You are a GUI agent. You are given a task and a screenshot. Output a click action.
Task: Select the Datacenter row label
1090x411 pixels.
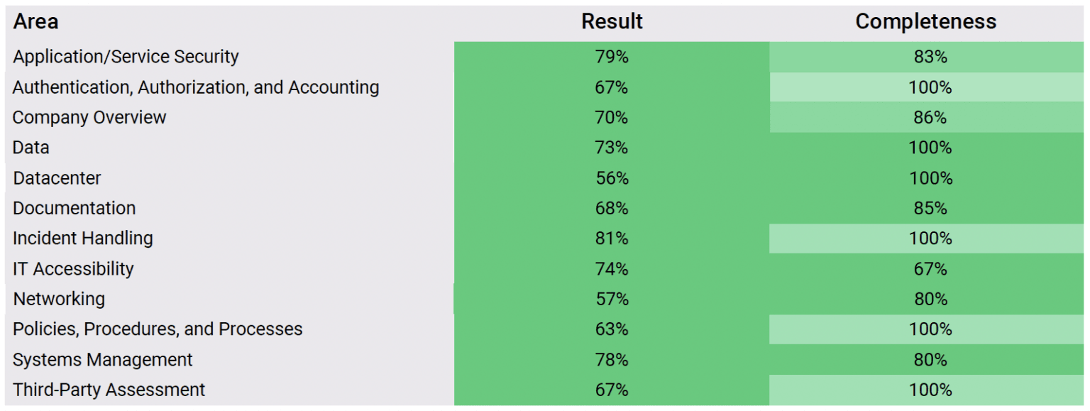click(57, 178)
